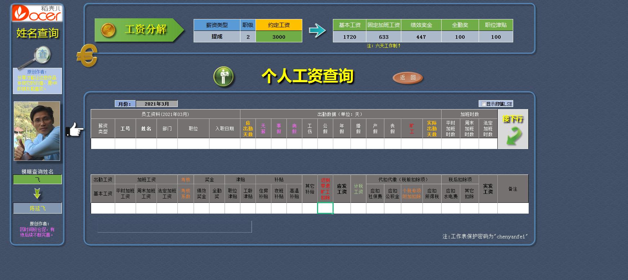The width and height of the screenshot is (628, 280).
Task: Click the green curved arrow 接下行 icon
Action: coord(513,134)
